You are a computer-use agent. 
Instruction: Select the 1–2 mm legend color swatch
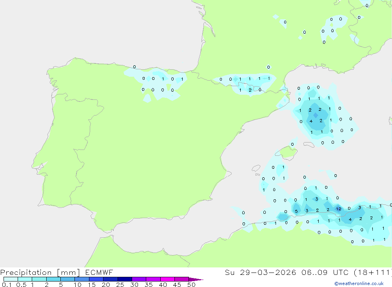pos(39,279)
